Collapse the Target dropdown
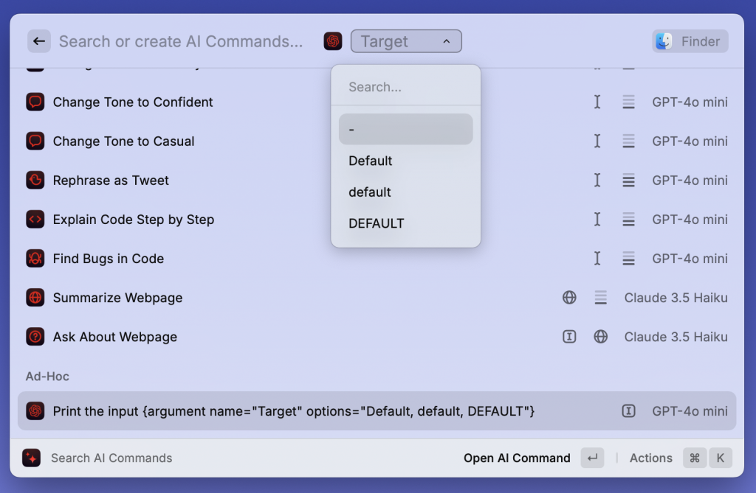The height and width of the screenshot is (493, 756). (x=406, y=41)
